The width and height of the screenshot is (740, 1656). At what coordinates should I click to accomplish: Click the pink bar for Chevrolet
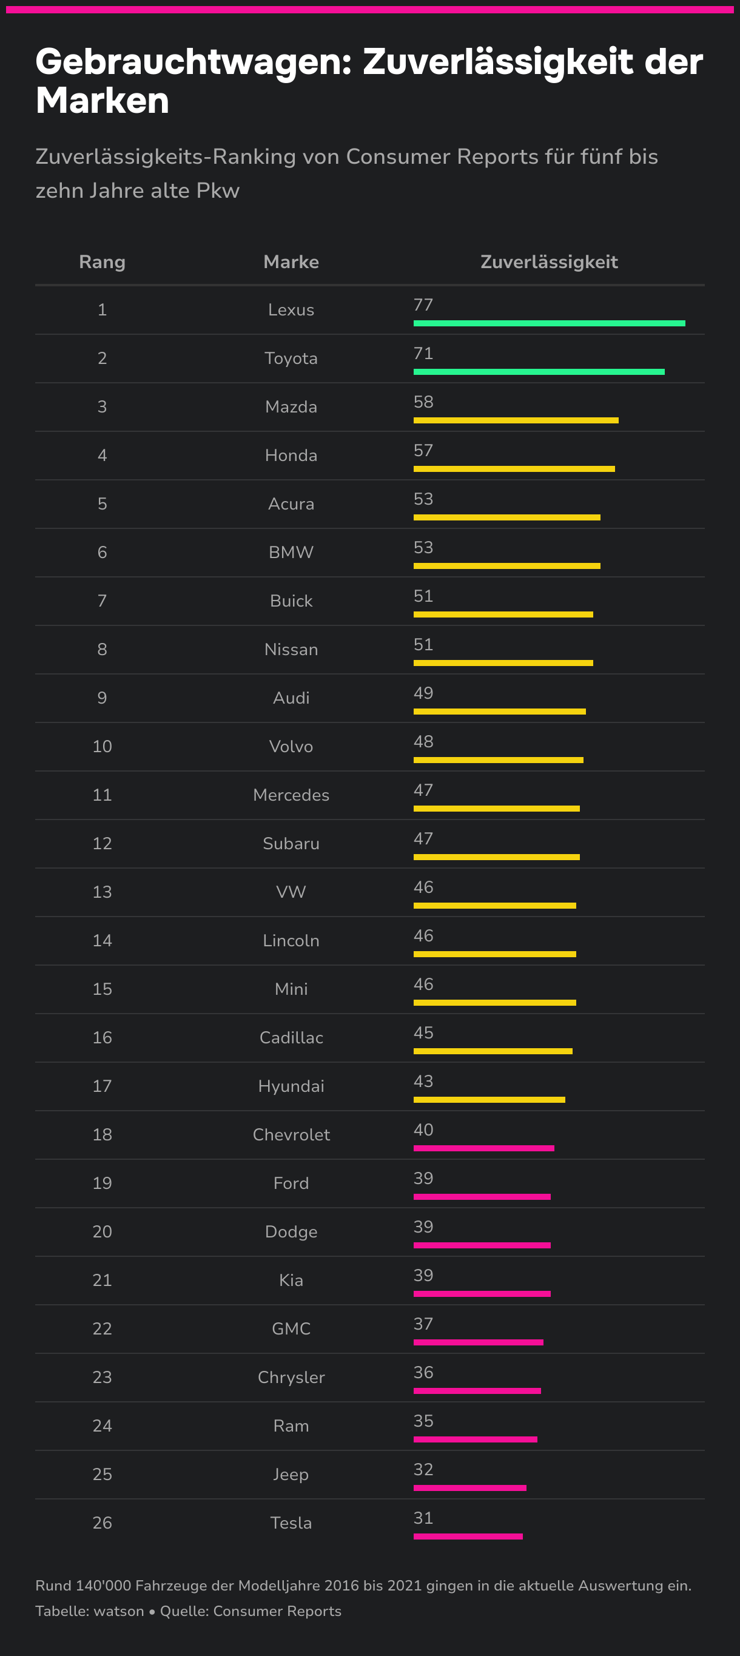point(483,1148)
